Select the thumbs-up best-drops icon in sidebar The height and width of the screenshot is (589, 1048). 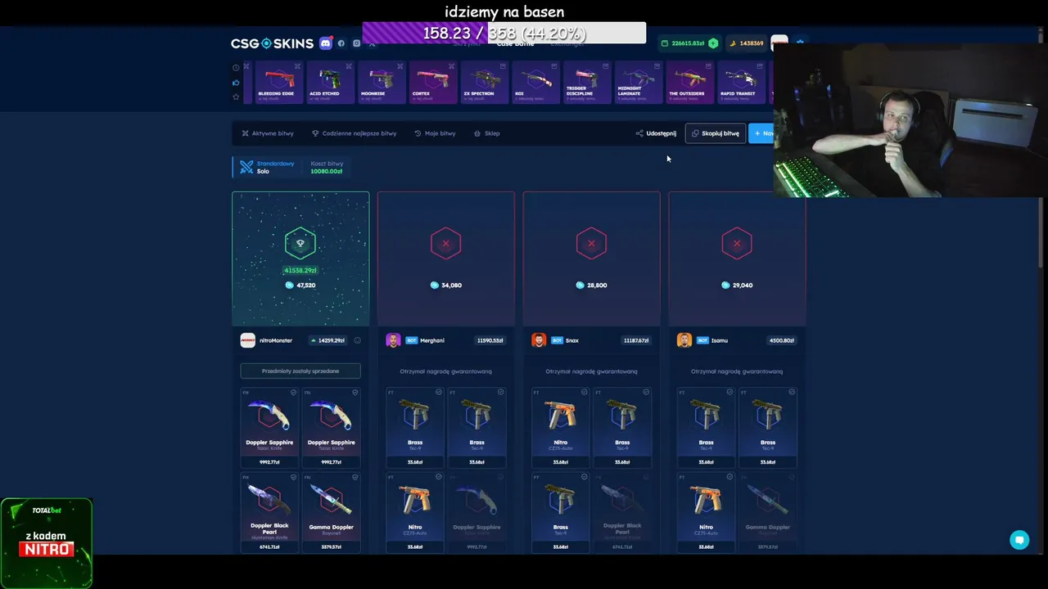(236, 83)
